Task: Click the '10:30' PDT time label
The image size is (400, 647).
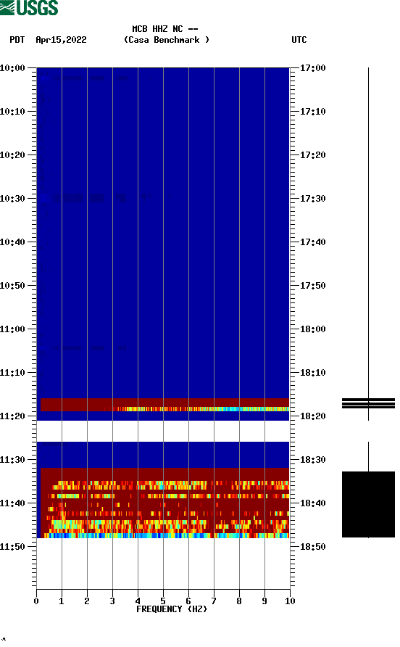Action: pos(13,199)
